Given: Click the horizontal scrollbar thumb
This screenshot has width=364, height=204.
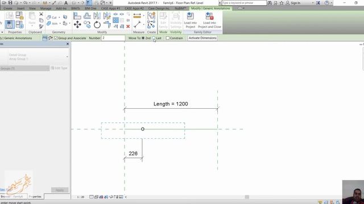Looking at the screenshot, I should point(247,197).
